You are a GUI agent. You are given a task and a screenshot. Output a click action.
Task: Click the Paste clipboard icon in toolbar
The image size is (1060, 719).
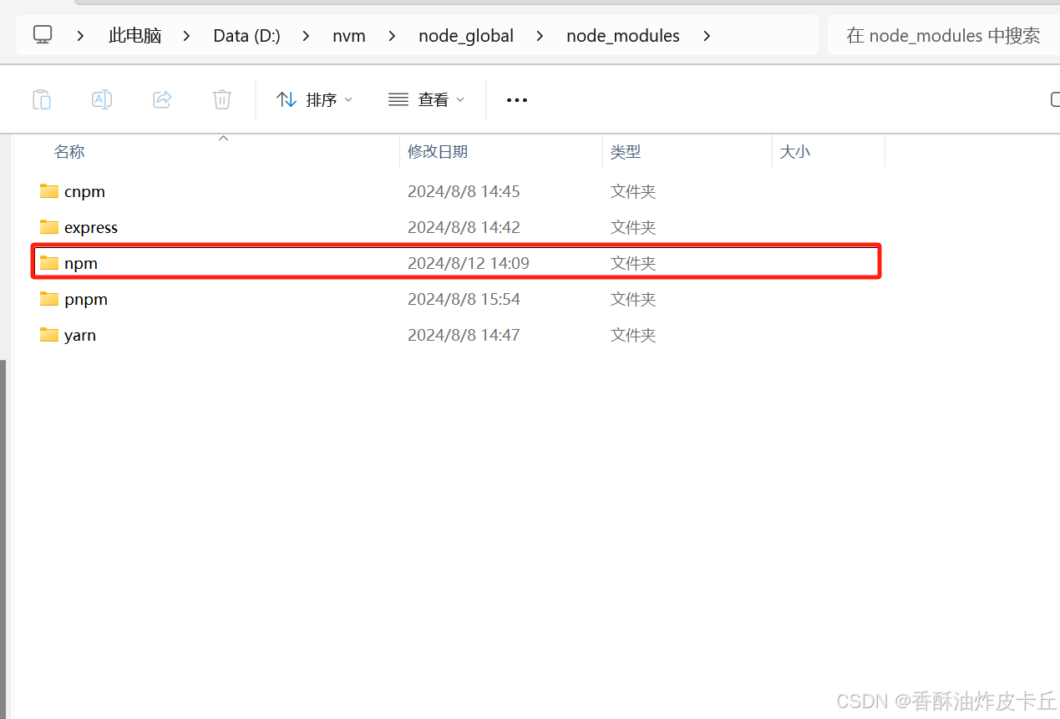(x=42, y=99)
